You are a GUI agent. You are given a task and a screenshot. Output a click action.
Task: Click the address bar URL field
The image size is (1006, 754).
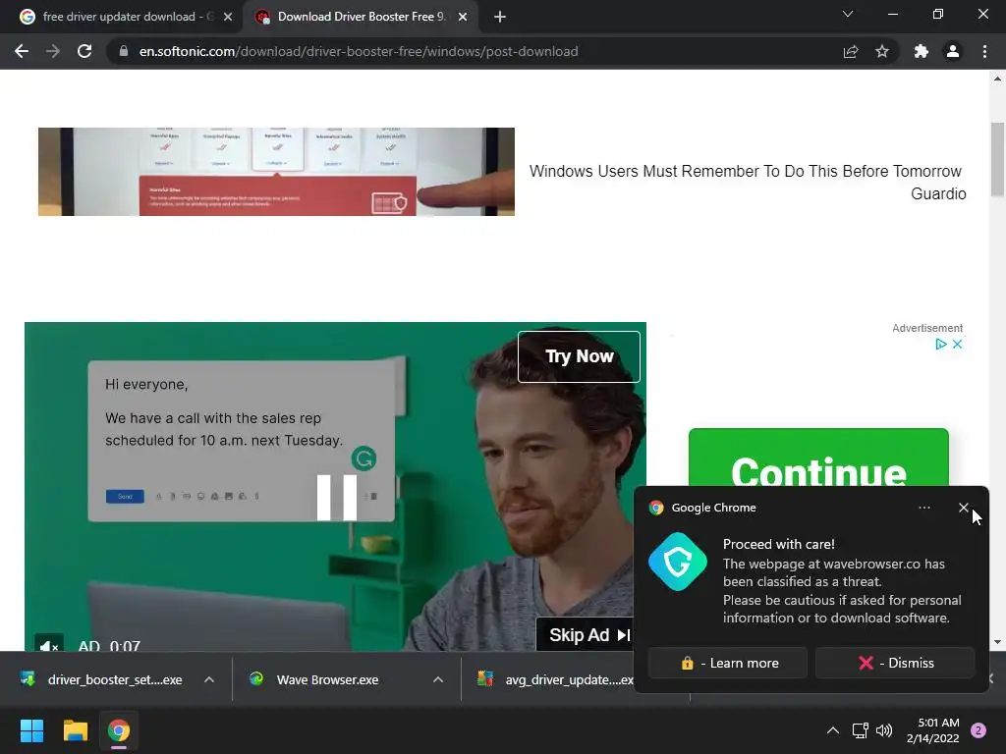pos(475,51)
